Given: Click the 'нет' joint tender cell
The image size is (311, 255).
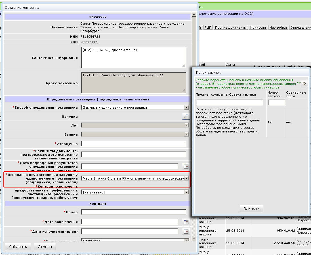Looking at the screenshot, I should point(289,122).
